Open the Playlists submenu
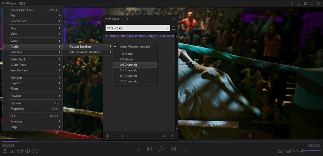This screenshot has width=323, height=156. tap(33, 96)
